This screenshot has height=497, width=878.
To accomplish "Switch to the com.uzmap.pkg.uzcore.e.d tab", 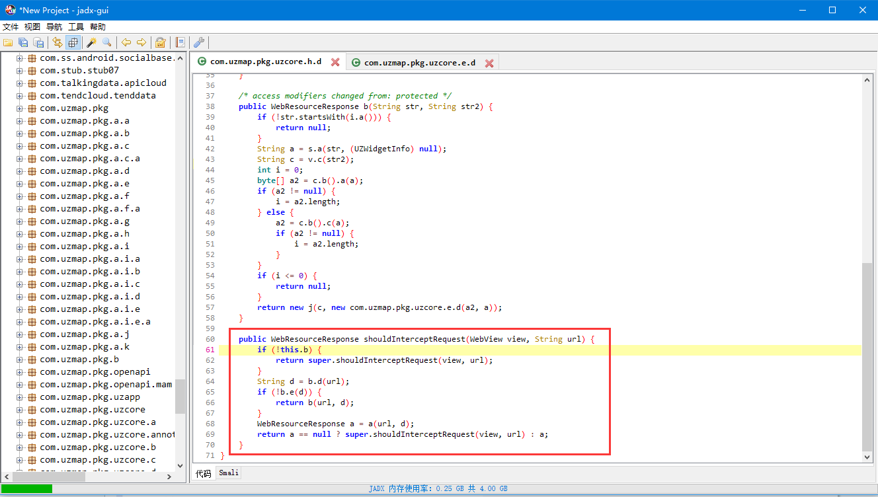I will (x=419, y=63).
